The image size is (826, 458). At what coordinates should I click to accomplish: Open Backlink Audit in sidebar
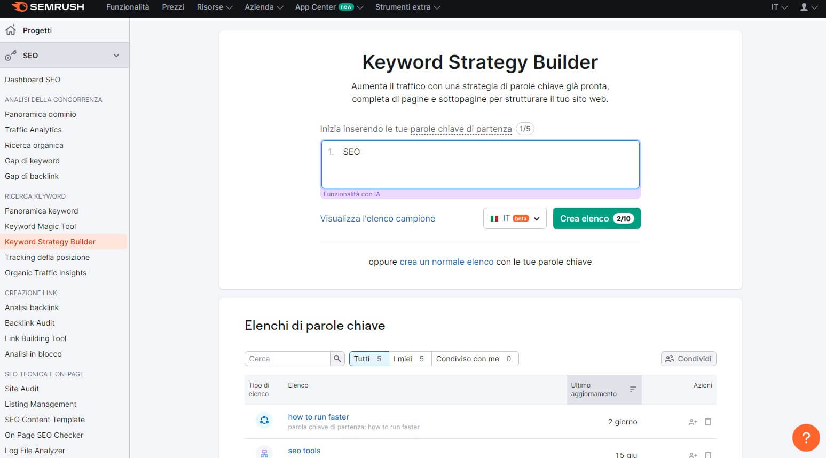(30, 323)
